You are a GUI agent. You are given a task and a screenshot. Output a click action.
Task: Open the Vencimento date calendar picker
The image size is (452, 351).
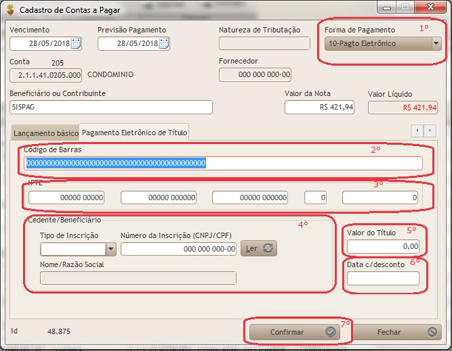[76, 44]
